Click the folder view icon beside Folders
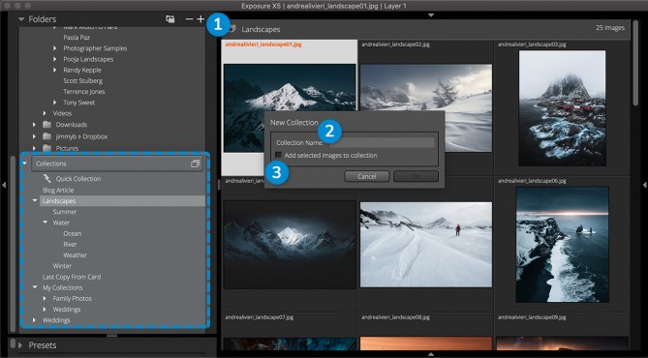The width and height of the screenshot is (648, 358). point(170,19)
